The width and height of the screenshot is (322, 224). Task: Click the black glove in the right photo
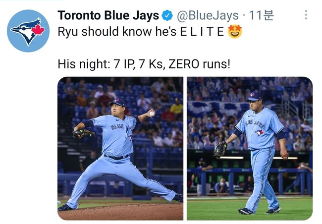click(220, 149)
